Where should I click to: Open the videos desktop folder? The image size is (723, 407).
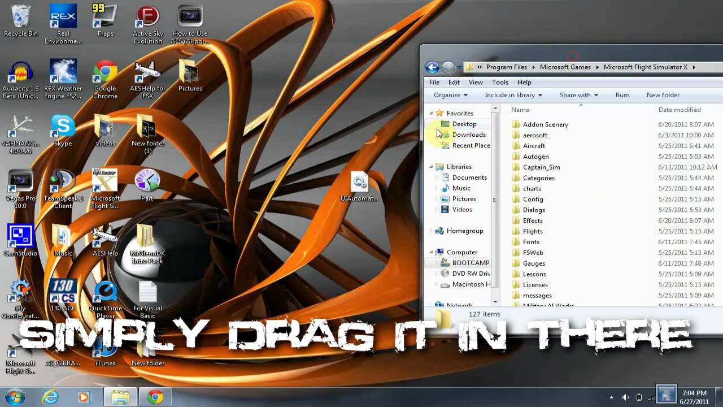[105, 131]
